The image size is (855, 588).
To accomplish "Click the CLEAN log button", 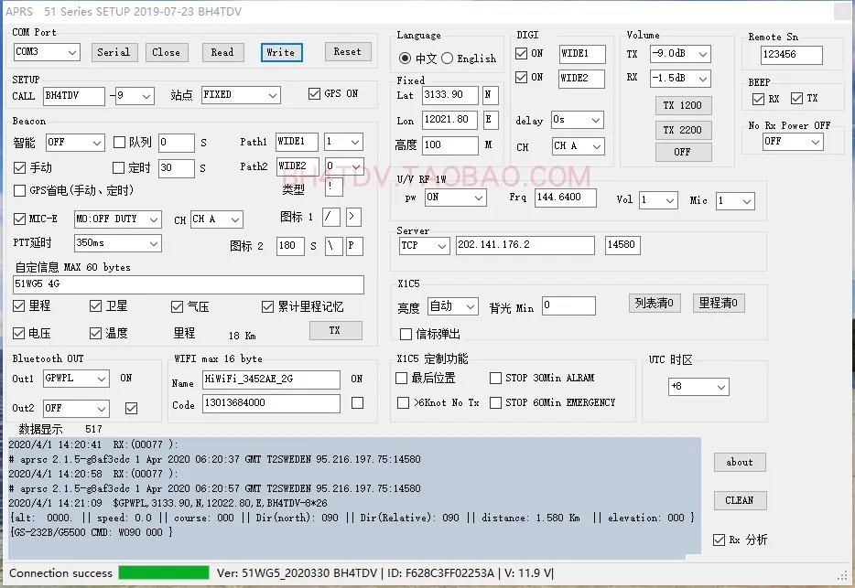I will (x=740, y=500).
